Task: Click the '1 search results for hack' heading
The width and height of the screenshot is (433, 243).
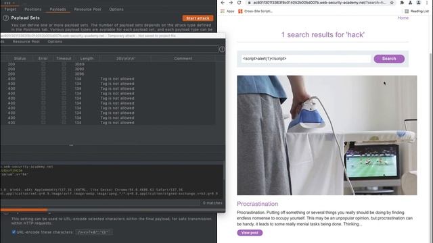Action: pos(323,34)
